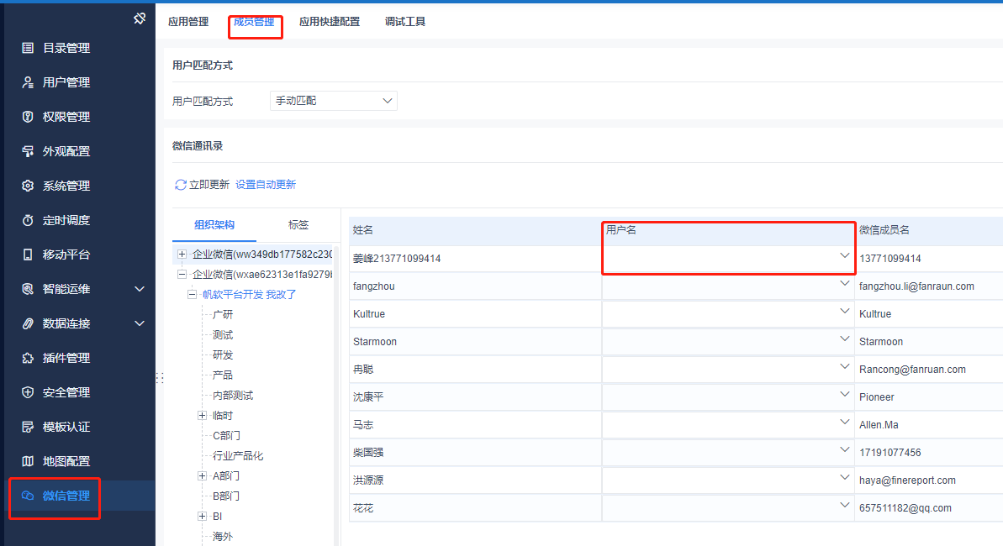Click the 微信成员名 column header

884,230
